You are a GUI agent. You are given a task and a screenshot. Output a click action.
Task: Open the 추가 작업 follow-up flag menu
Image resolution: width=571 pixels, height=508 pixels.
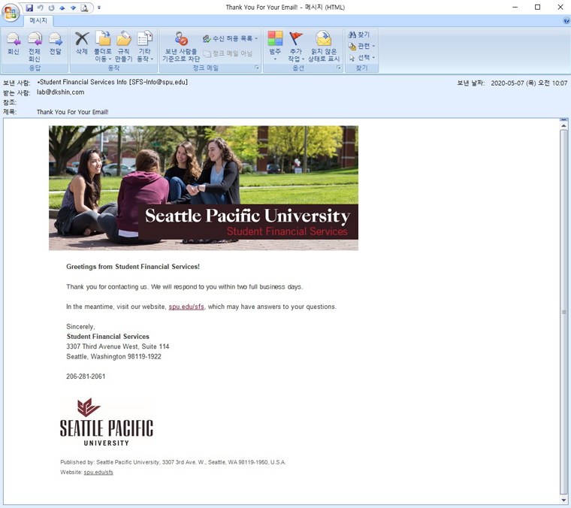point(296,47)
